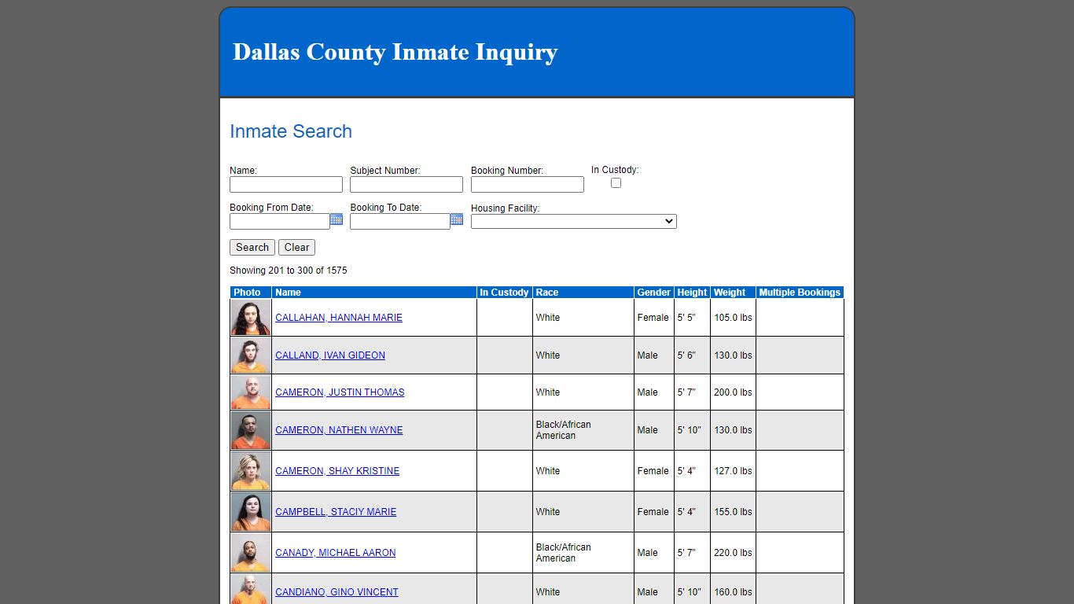Screen dimensions: 1074x604
Task: Select Nathen Wayne Cameron's Black/African American race cell
Action: pyautogui.click(x=583, y=430)
